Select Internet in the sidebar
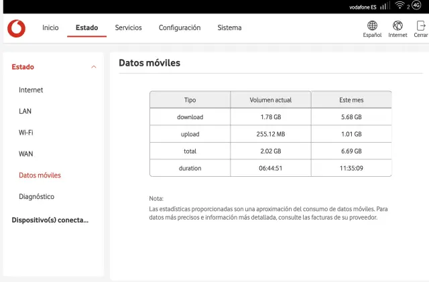 click(x=31, y=90)
